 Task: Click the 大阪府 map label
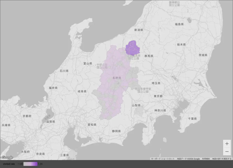[25, 152]
